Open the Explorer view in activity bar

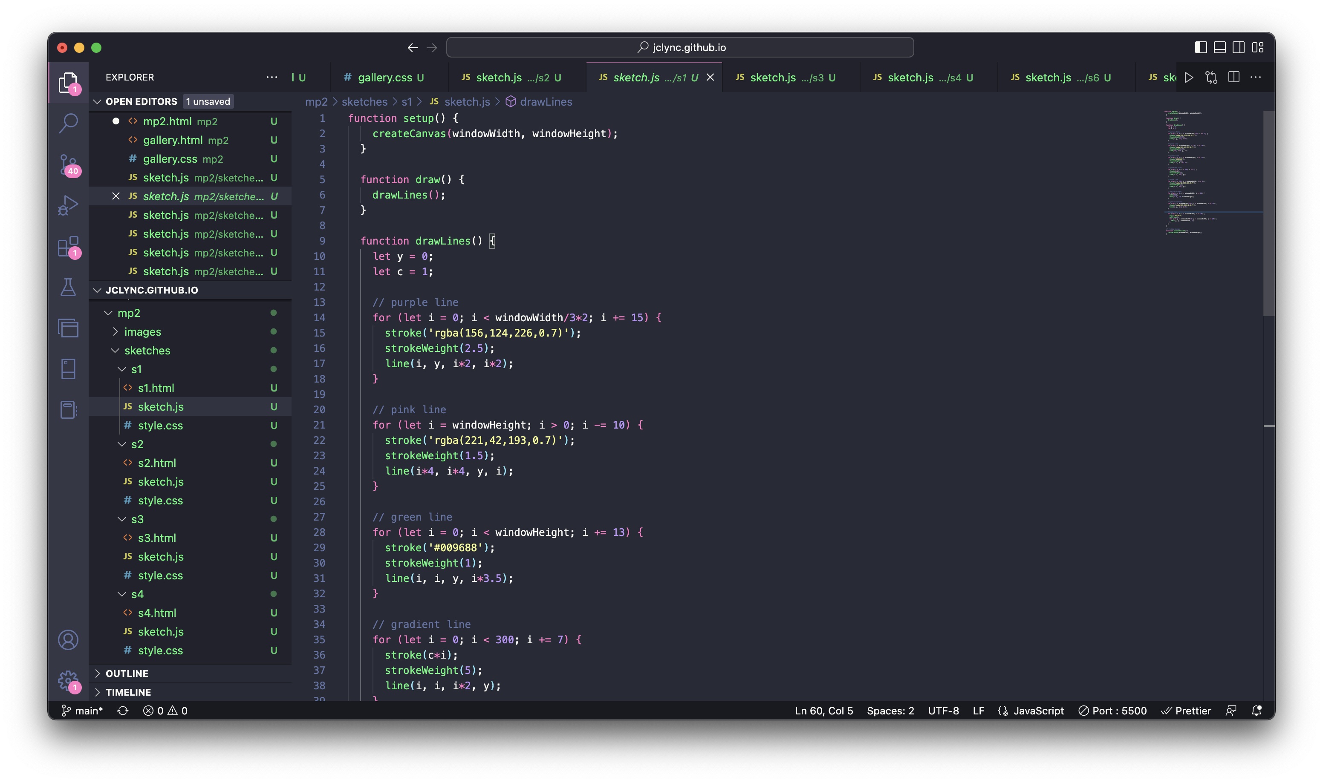coord(68,83)
